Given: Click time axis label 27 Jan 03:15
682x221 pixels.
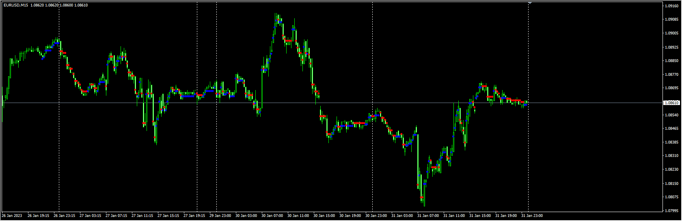Looking at the screenshot, I should pyautogui.click(x=90, y=216).
